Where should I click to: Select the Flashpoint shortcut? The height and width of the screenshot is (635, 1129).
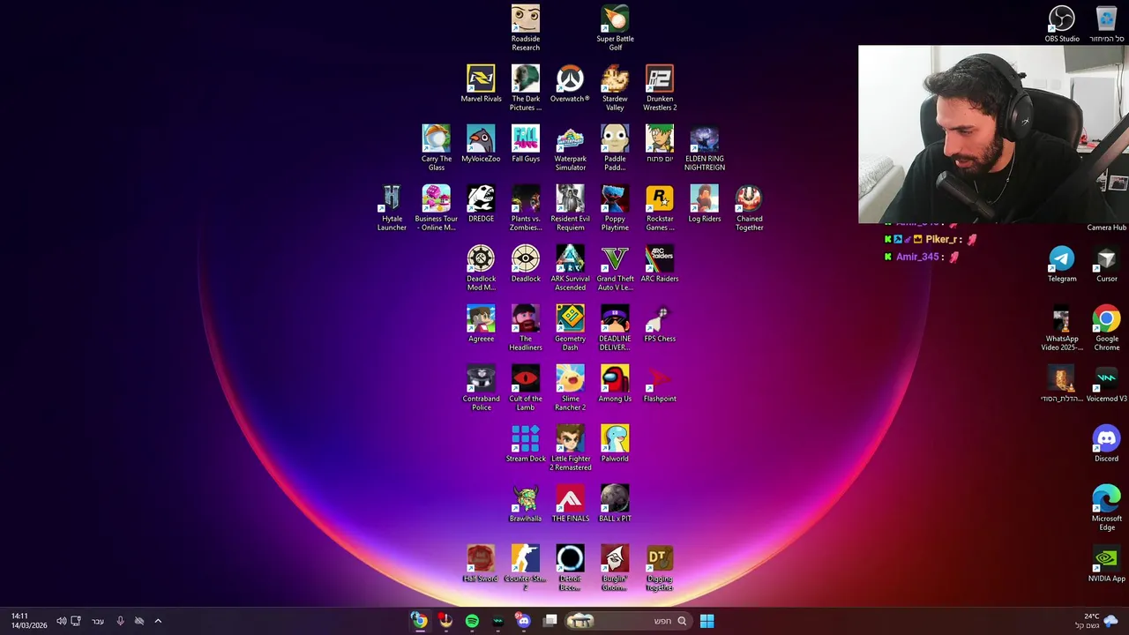click(x=660, y=384)
